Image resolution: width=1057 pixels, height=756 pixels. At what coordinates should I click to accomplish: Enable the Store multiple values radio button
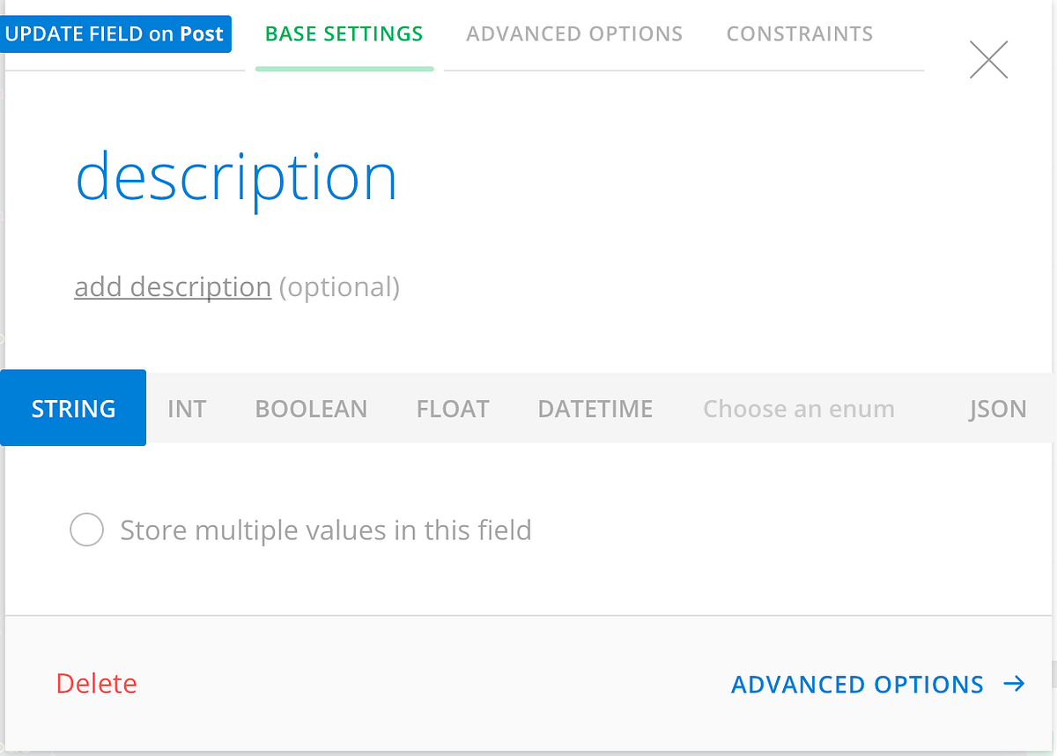click(87, 530)
